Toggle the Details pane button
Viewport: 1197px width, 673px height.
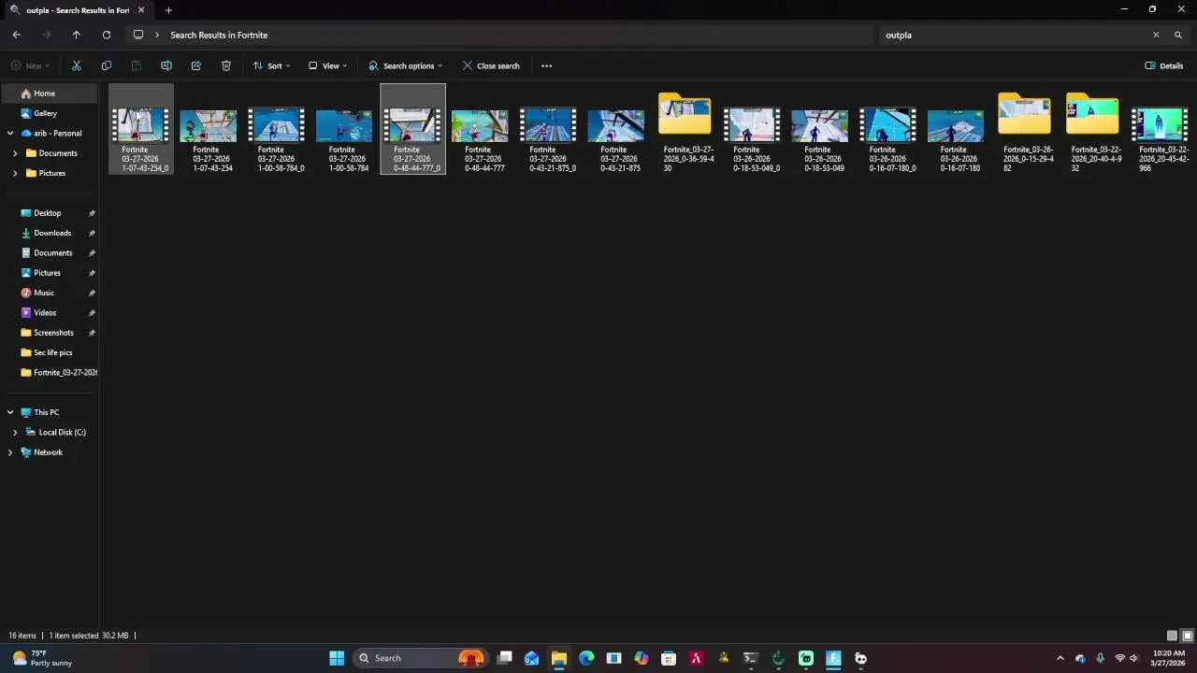click(x=1164, y=65)
